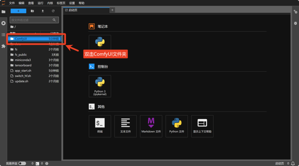Click the JupyterLab logo icon
The image size is (299, 166).
[x=3, y=3]
